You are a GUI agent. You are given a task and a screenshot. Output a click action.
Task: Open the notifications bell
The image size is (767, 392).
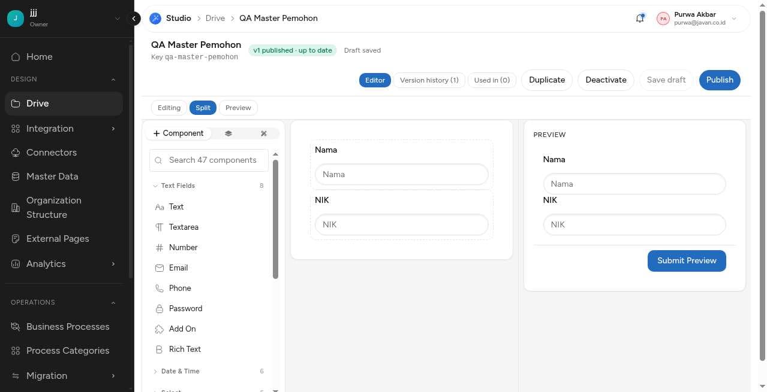click(640, 19)
